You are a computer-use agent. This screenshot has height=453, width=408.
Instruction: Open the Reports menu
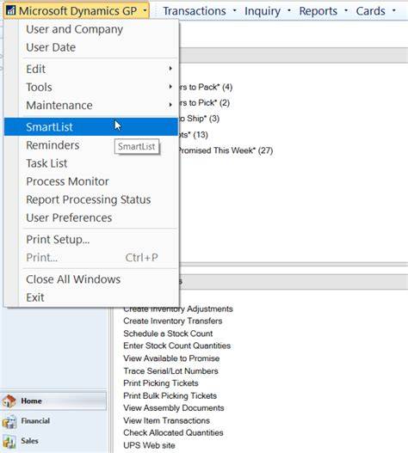318,11
